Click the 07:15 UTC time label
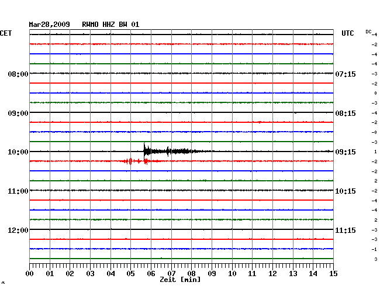Viewport: 380px width, 289px height. (346, 74)
